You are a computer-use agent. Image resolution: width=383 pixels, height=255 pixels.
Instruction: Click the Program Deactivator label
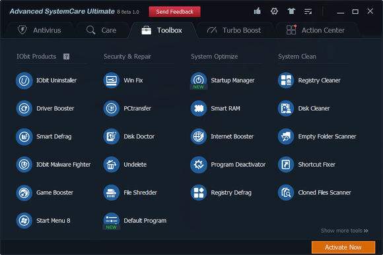tap(238, 165)
